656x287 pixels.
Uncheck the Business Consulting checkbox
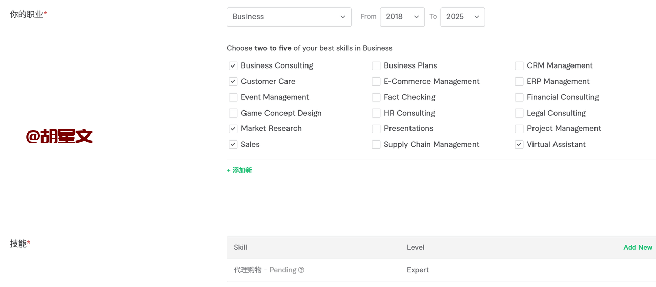(233, 66)
